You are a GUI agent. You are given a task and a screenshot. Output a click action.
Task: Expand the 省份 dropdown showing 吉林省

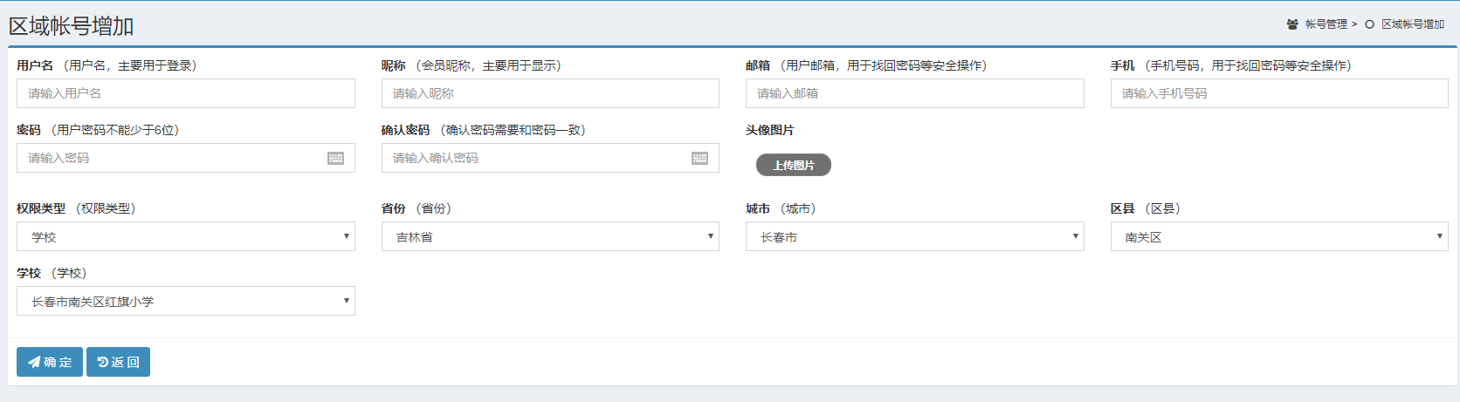coord(549,236)
